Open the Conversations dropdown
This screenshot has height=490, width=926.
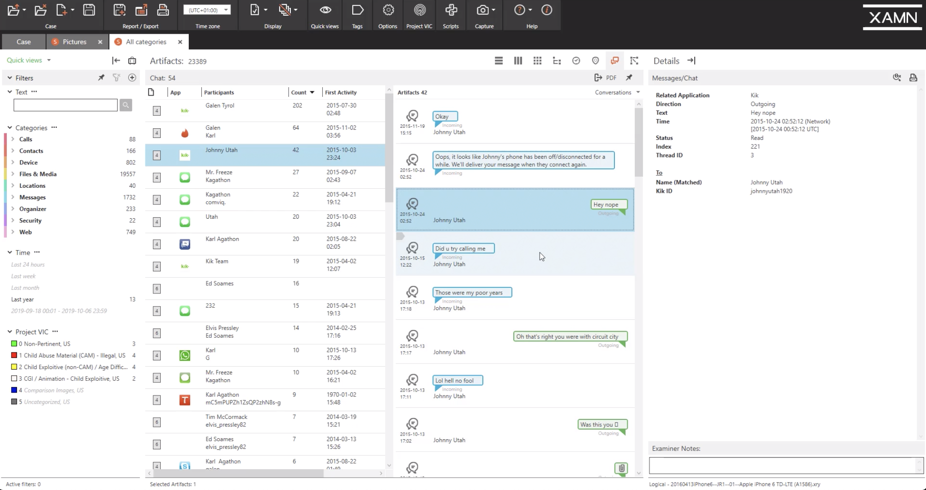(617, 92)
